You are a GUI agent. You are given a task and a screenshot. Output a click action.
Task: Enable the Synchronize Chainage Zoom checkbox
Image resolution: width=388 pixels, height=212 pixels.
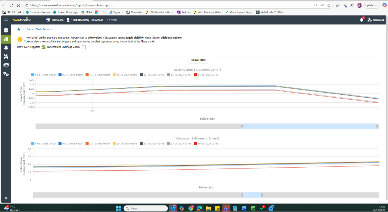(x=84, y=47)
